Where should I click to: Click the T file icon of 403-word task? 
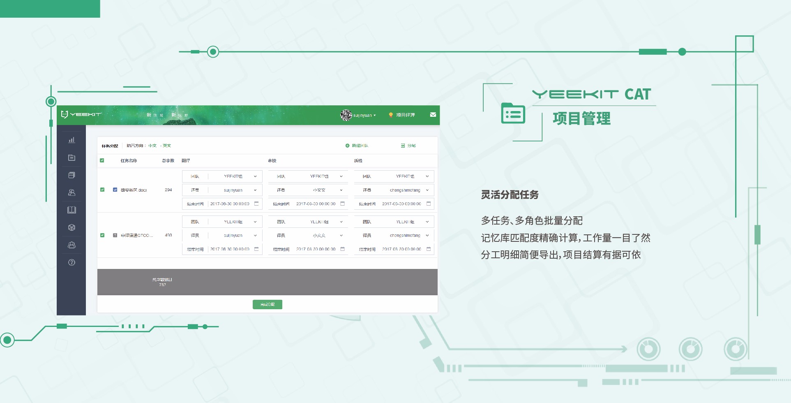[115, 235]
